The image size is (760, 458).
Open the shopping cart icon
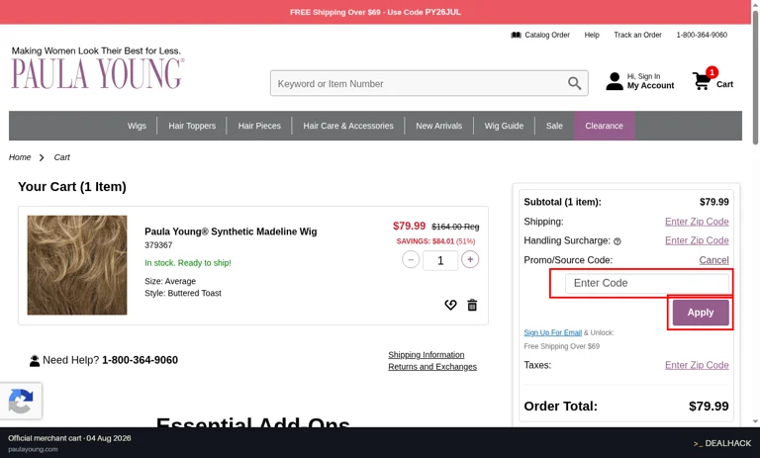coord(701,80)
